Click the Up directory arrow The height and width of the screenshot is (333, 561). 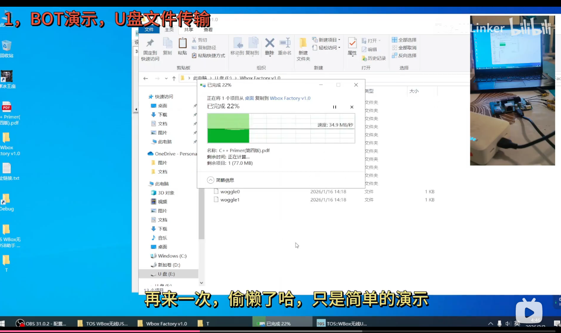pyautogui.click(x=174, y=78)
